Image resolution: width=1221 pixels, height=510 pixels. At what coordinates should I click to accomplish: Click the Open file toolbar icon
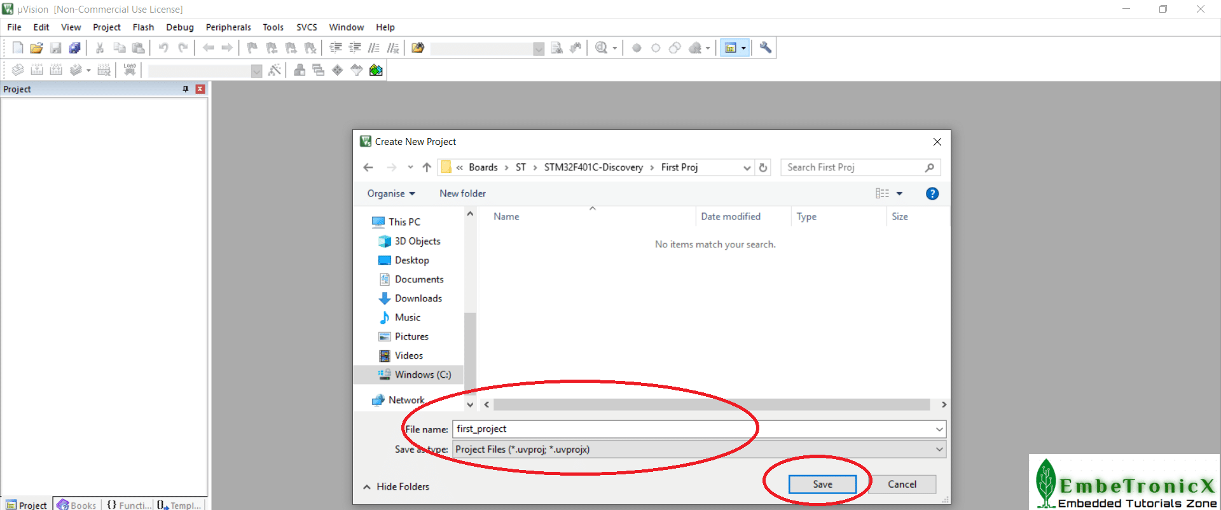[36, 48]
